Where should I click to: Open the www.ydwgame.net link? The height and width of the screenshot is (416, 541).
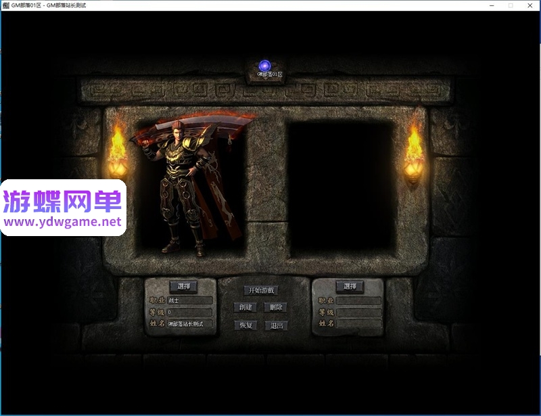(x=62, y=222)
